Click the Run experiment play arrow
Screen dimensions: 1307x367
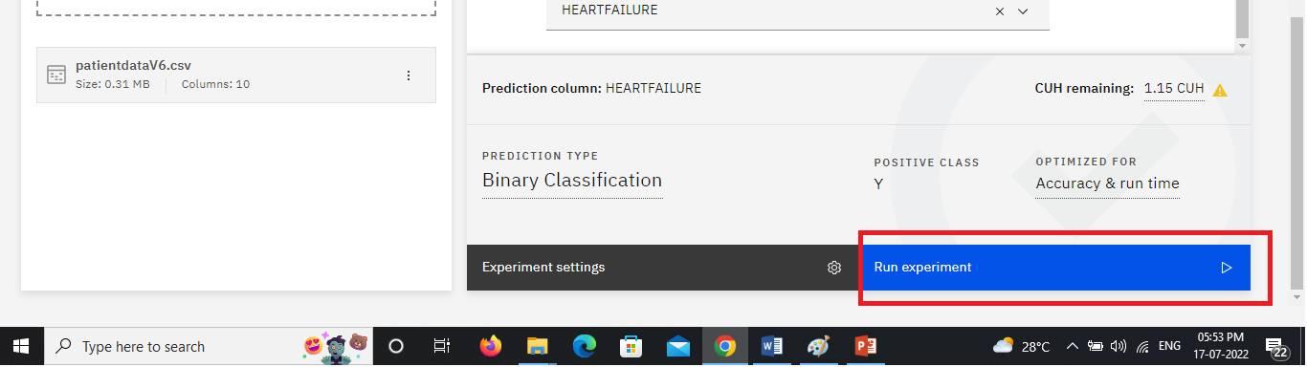click(x=1226, y=268)
